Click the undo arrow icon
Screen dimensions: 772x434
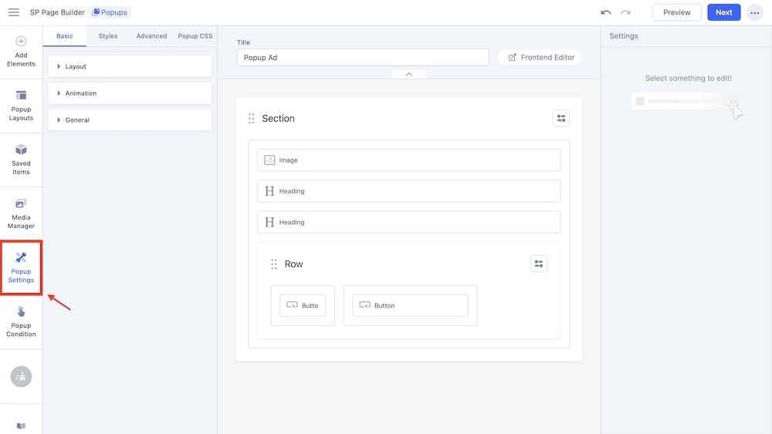[x=606, y=12]
